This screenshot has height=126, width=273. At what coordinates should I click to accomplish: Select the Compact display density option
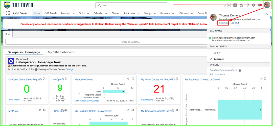click(x=218, y=59)
